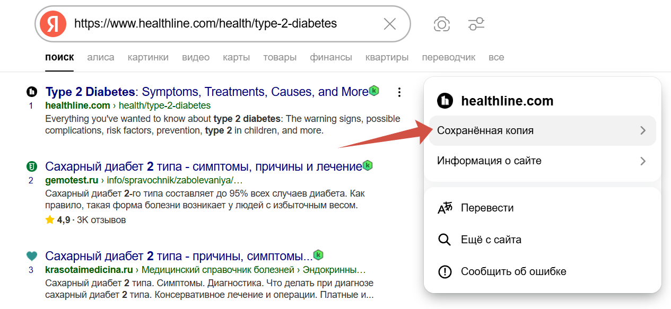Switch to the видео tab
This screenshot has width=671, height=309.
click(195, 57)
